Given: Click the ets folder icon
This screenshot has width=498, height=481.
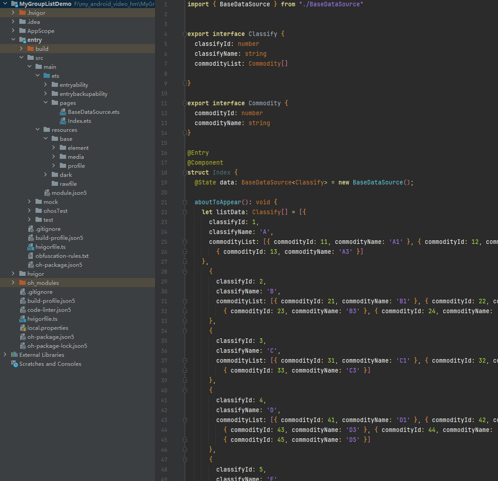Looking at the screenshot, I should point(47,76).
